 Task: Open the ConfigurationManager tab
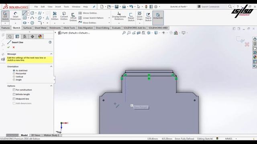(x=25, y=36)
